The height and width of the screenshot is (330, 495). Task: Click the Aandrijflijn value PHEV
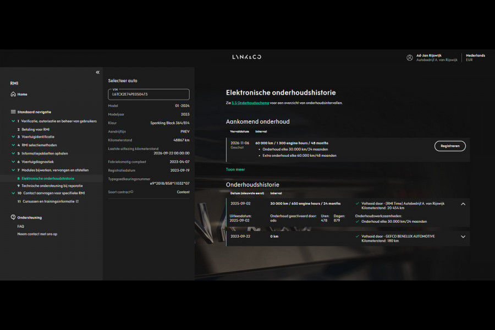coord(185,131)
